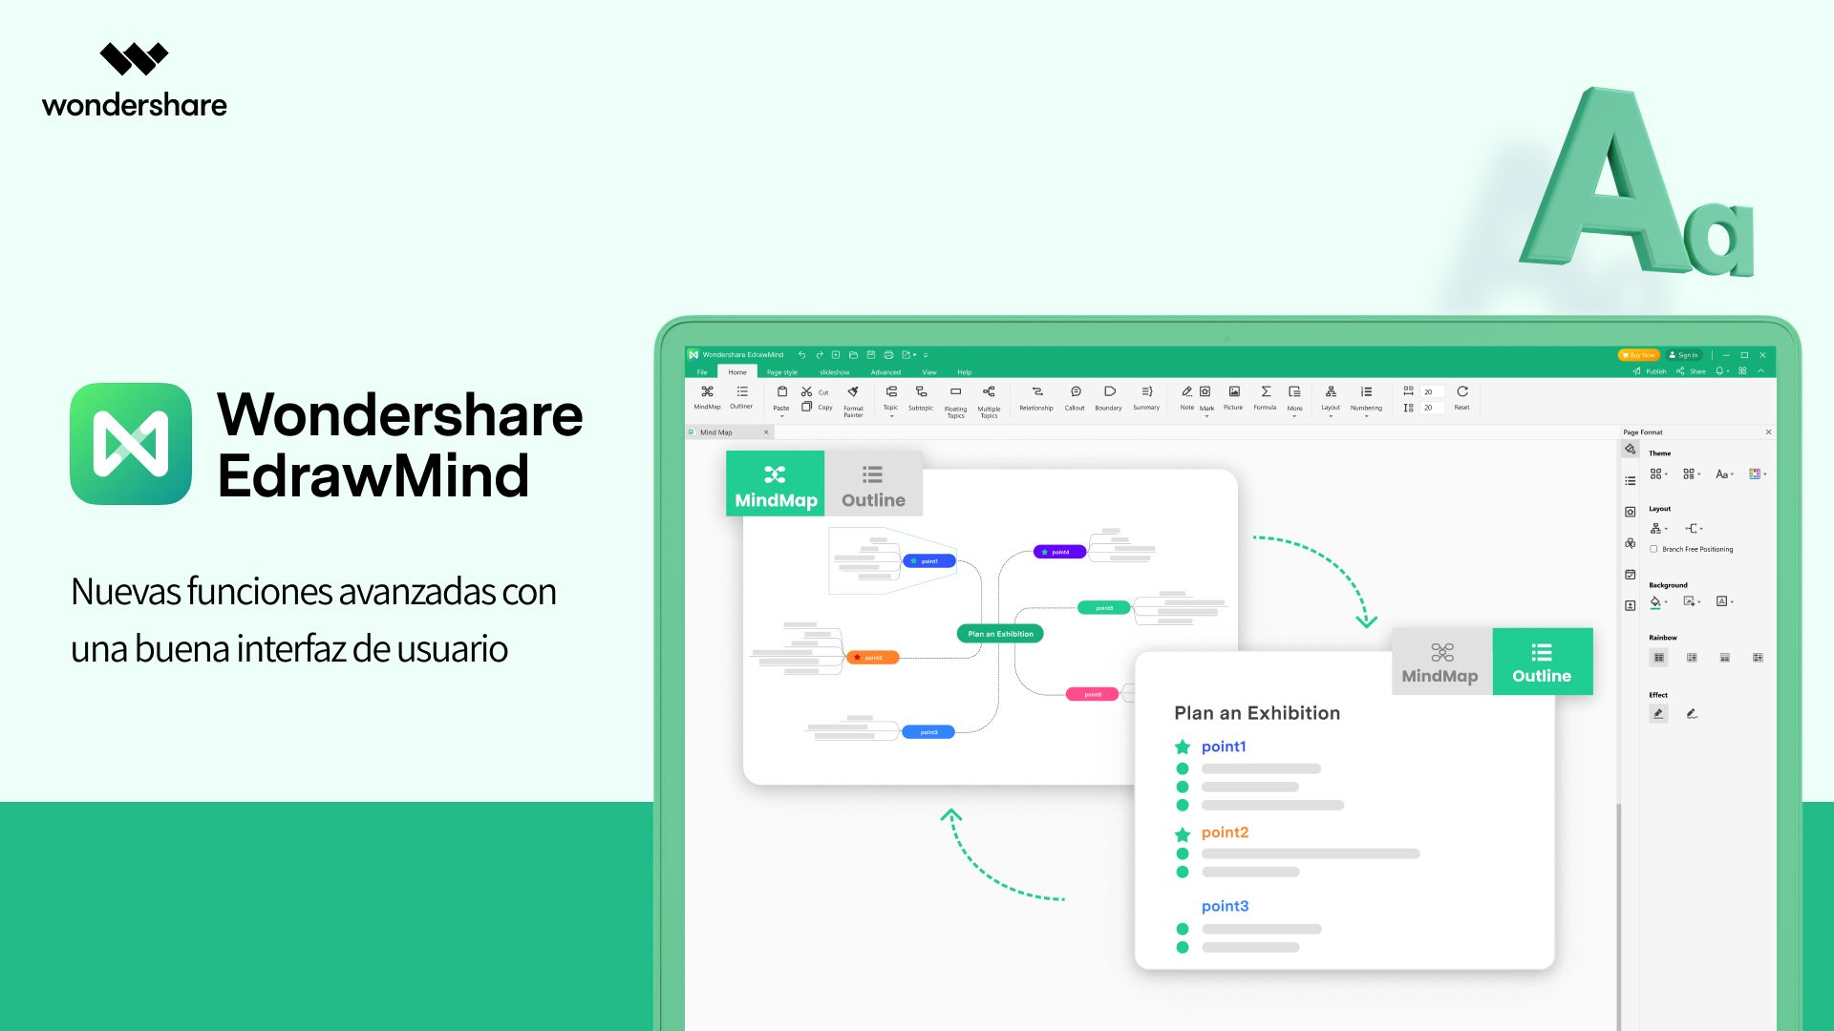Click the Subtopic icon
The width and height of the screenshot is (1834, 1031).
[921, 392]
